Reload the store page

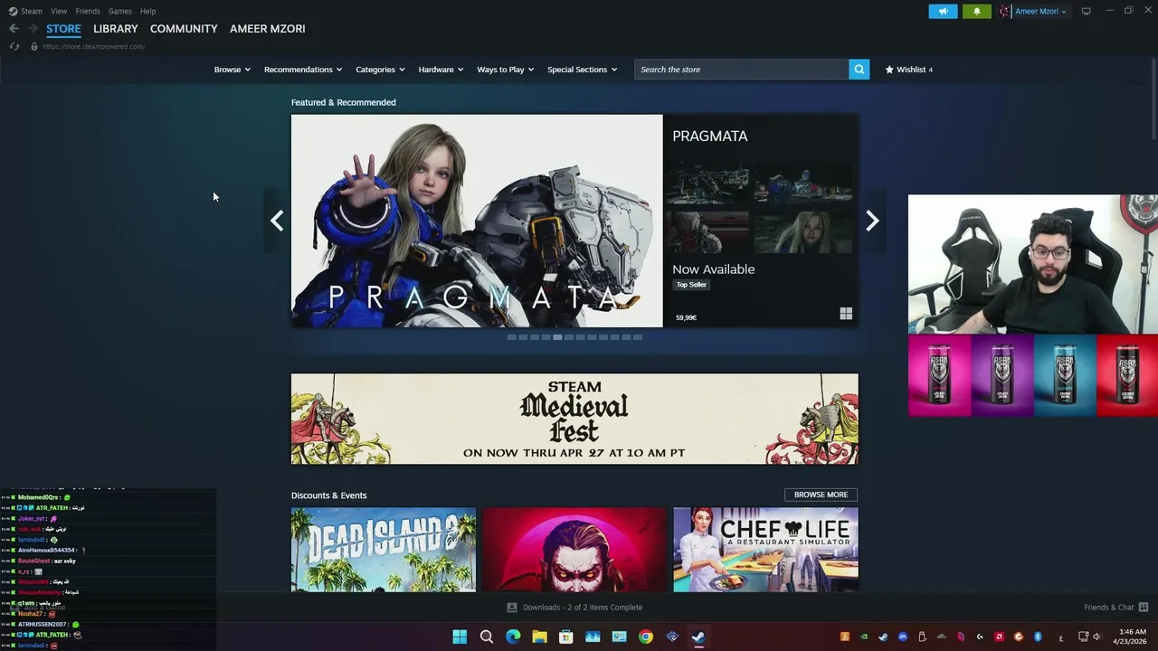(x=14, y=46)
